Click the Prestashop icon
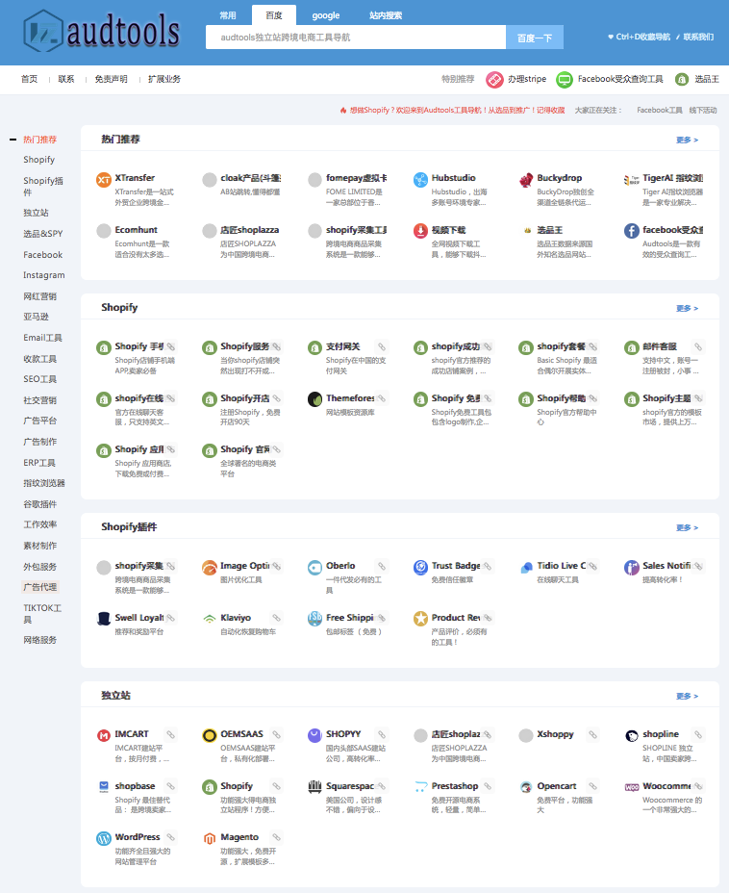 420,787
